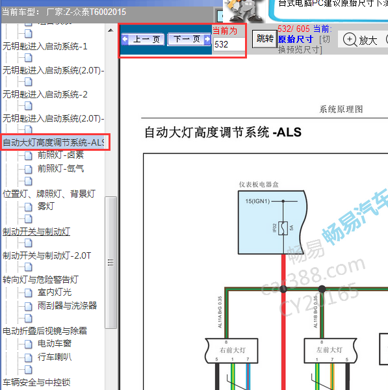Open 制动开关与制动灯-2.0T entry
Image resolution: width=388 pixels, height=390 pixels.
click(47, 255)
